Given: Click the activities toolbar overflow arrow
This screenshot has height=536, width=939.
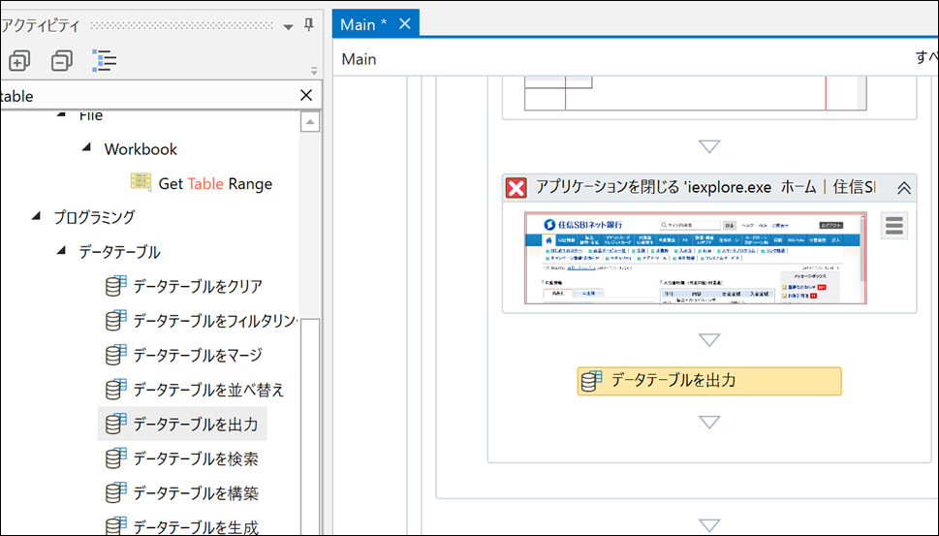Looking at the screenshot, I should (314, 71).
